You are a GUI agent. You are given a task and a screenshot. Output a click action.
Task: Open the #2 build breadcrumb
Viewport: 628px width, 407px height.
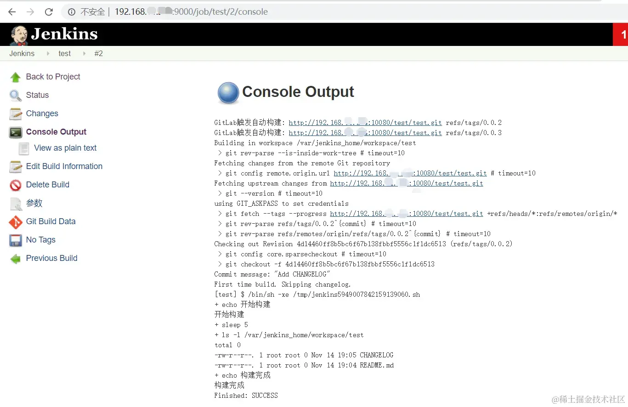coord(98,53)
